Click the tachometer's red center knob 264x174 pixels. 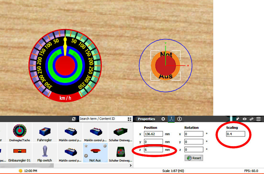click(65, 66)
